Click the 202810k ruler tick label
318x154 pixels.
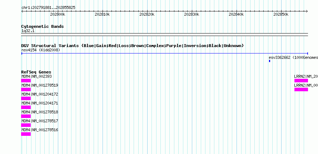(102, 14)
